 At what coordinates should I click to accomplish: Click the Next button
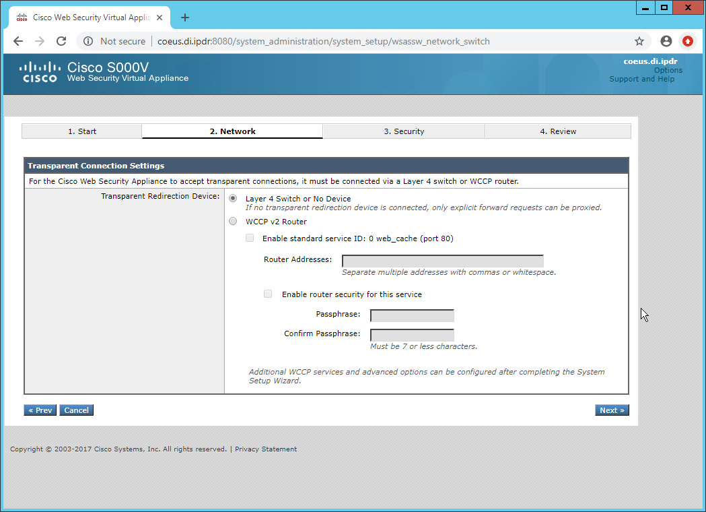[x=612, y=410]
